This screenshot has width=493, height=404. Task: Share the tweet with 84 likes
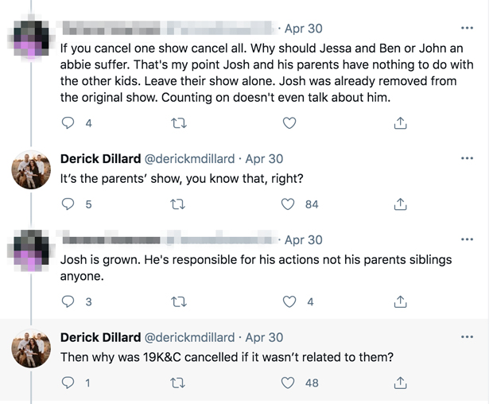tap(401, 204)
